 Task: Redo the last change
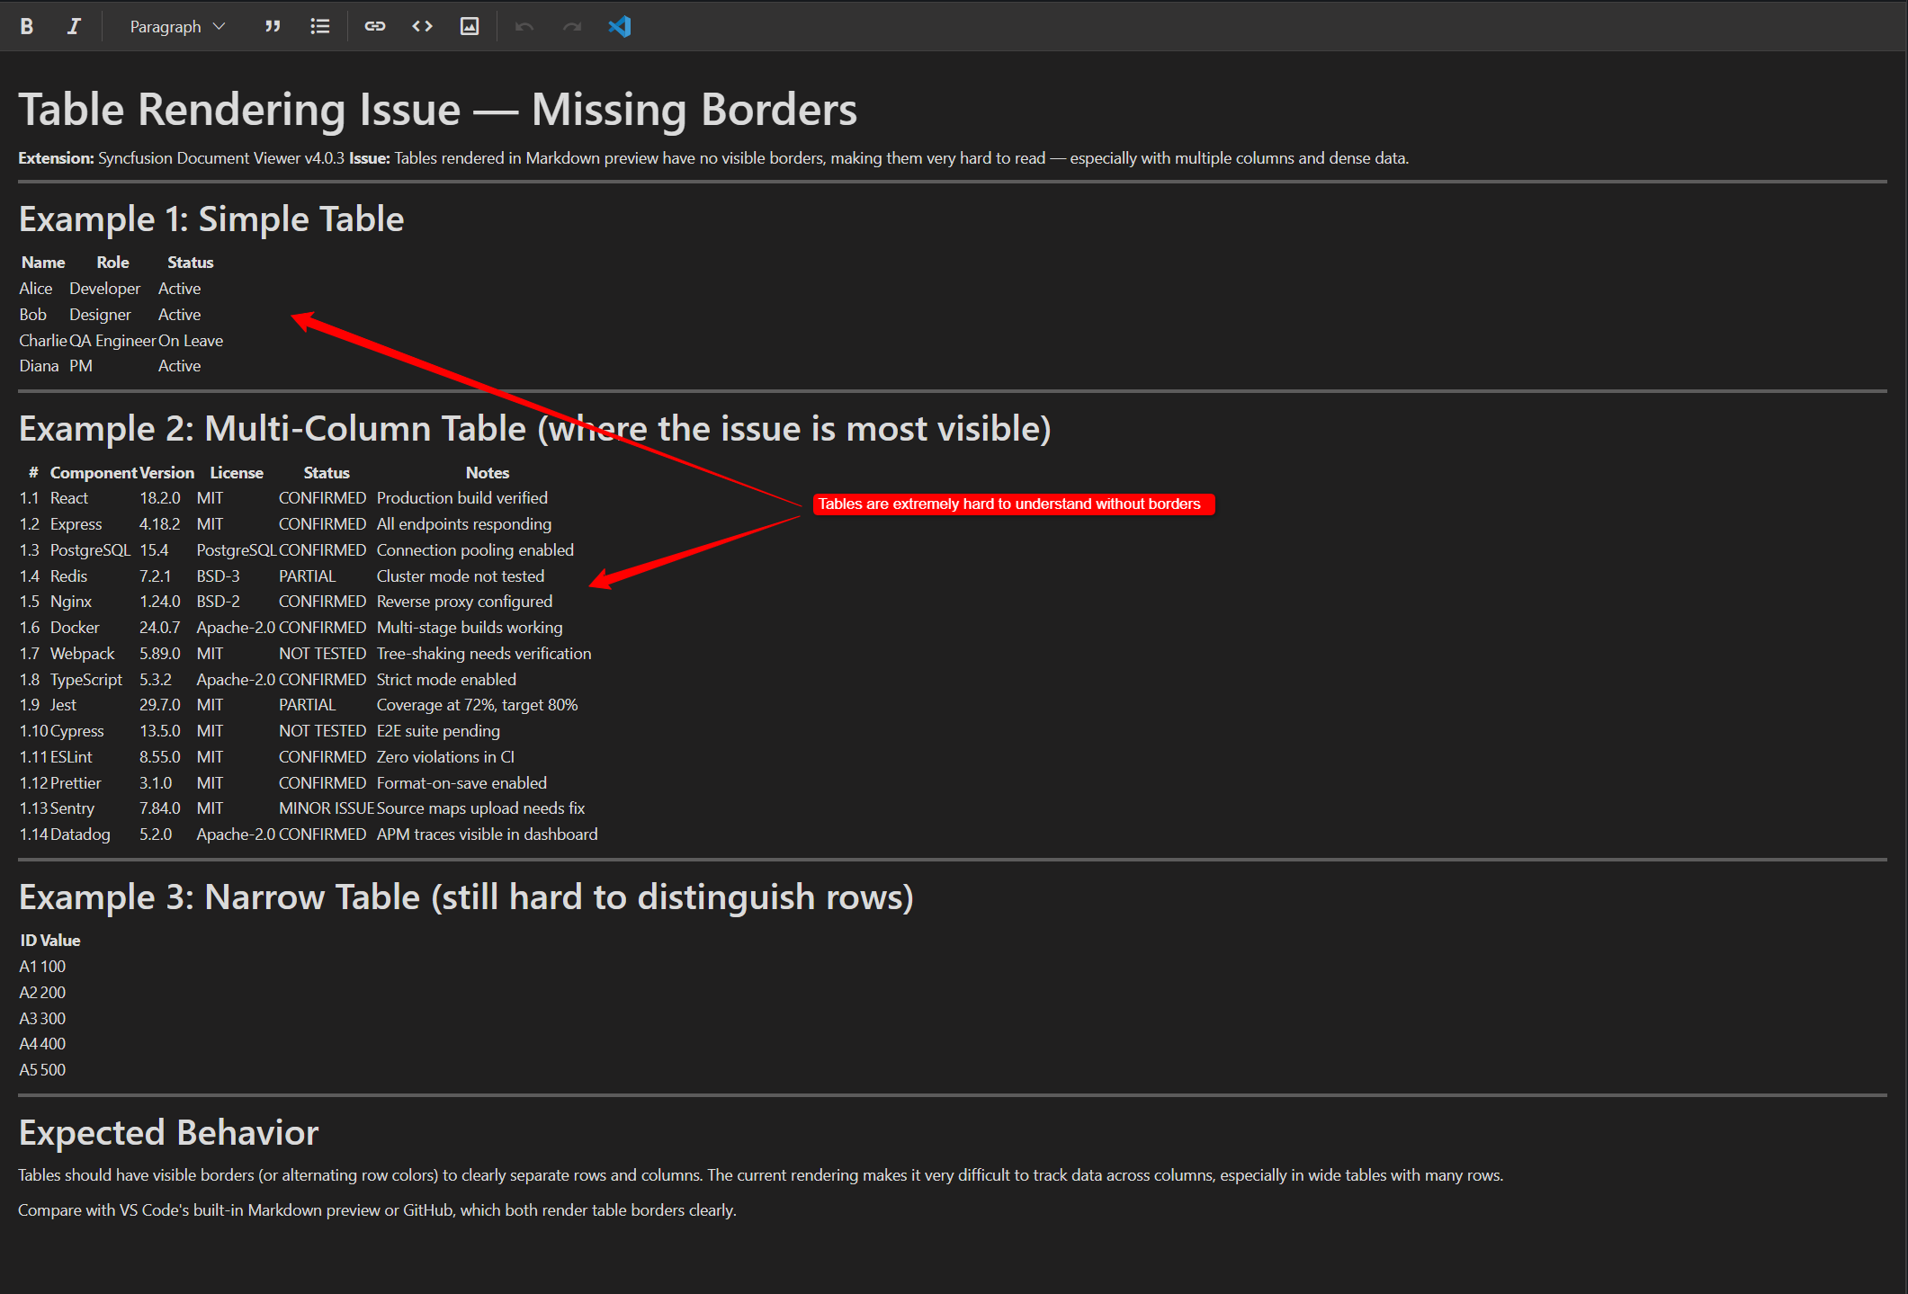point(572,26)
